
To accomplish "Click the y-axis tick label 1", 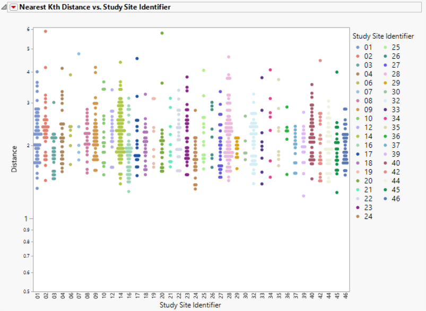I will click(26, 218).
